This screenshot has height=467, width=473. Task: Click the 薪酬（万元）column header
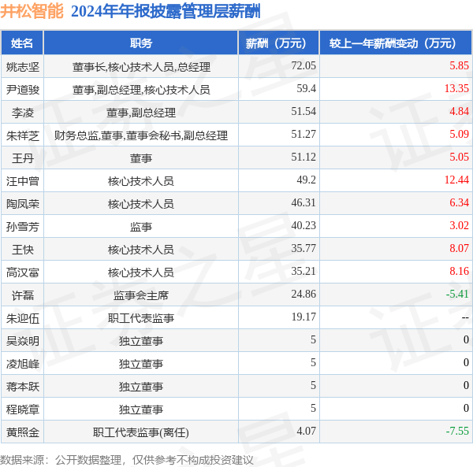click(x=279, y=43)
